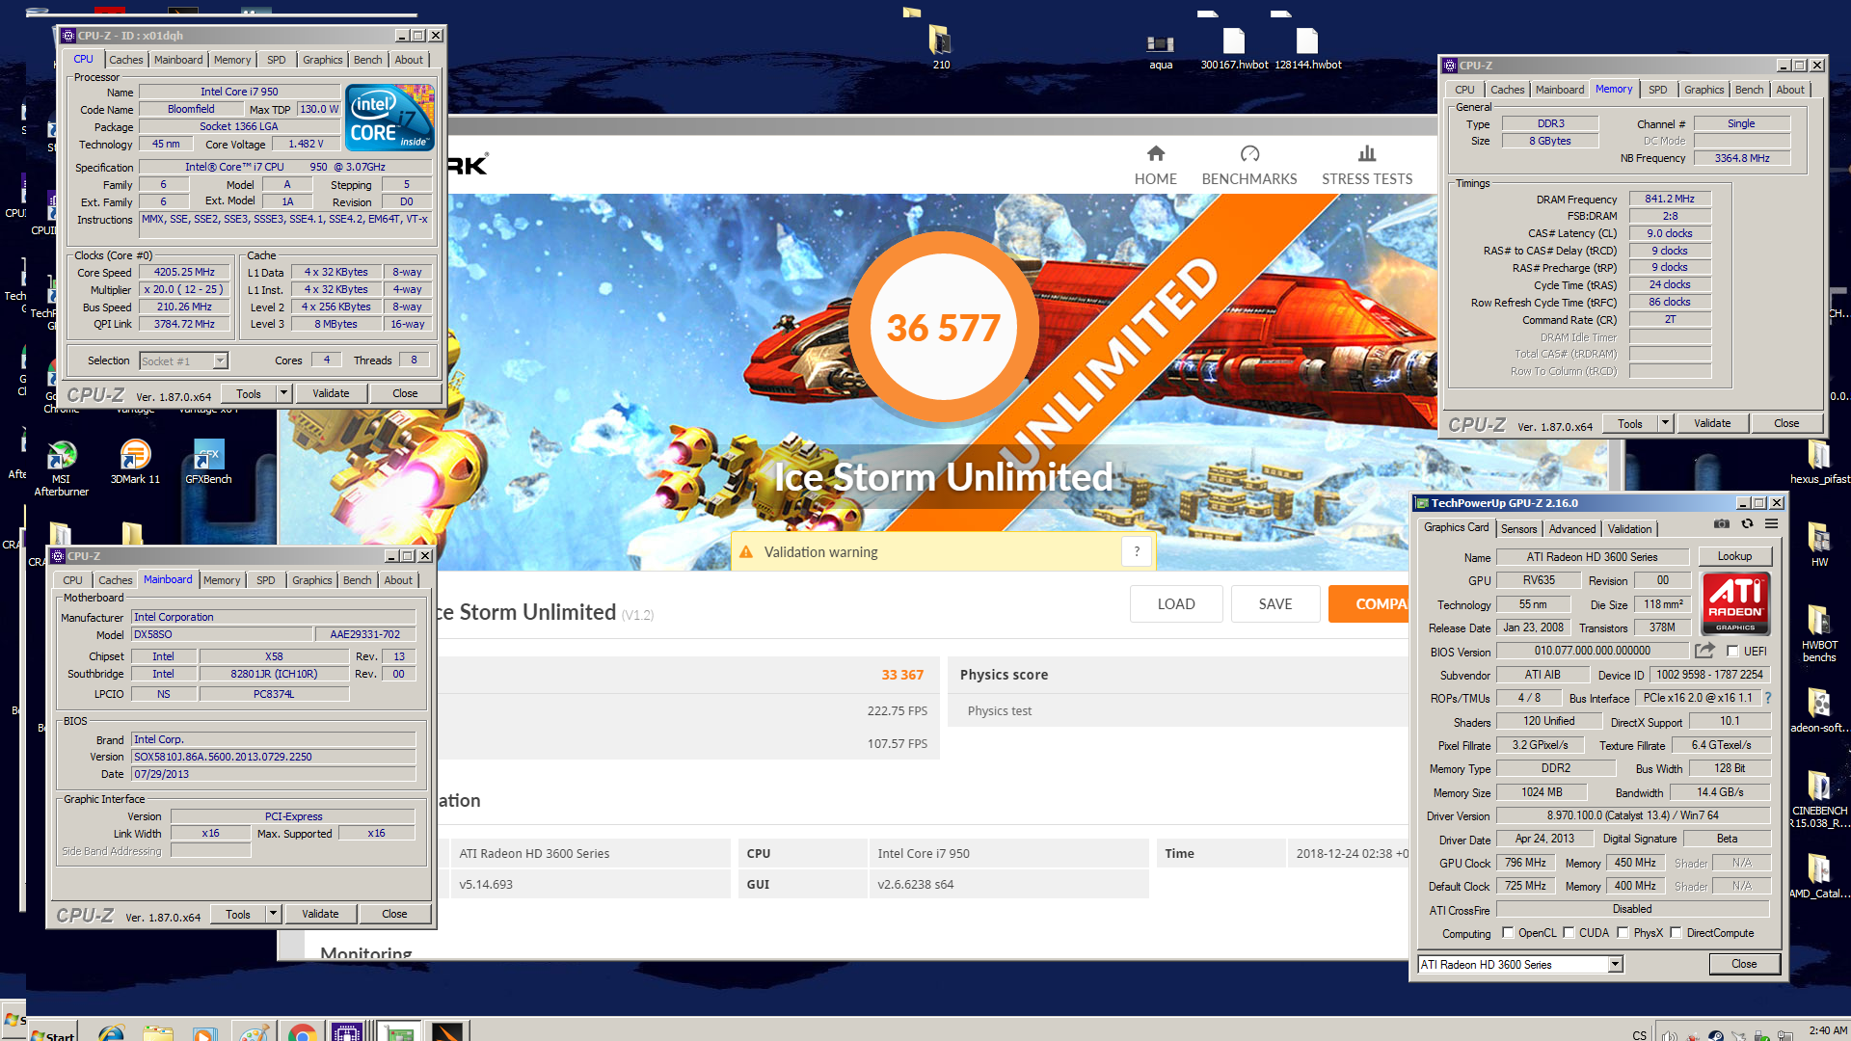Viewport: 1851px width, 1041px height.
Task: Open Graphics tab in CPU-Z Mainboard window
Action: (x=311, y=580)
